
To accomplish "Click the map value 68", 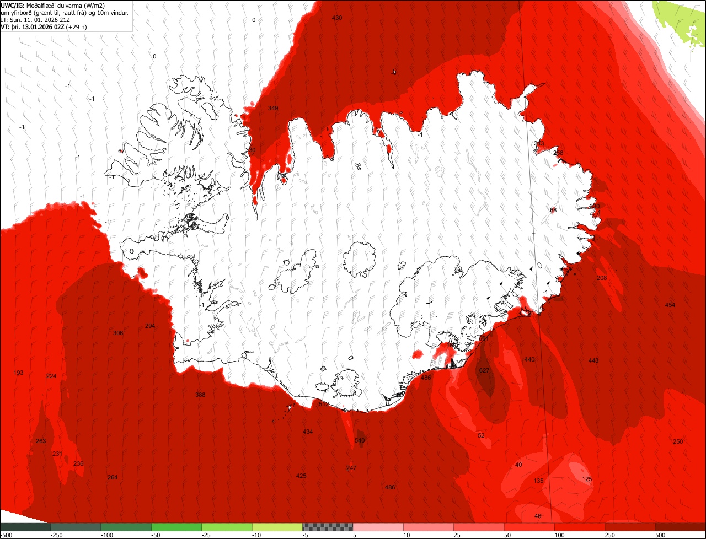I will pyautogui.click(x=553, y=210).
